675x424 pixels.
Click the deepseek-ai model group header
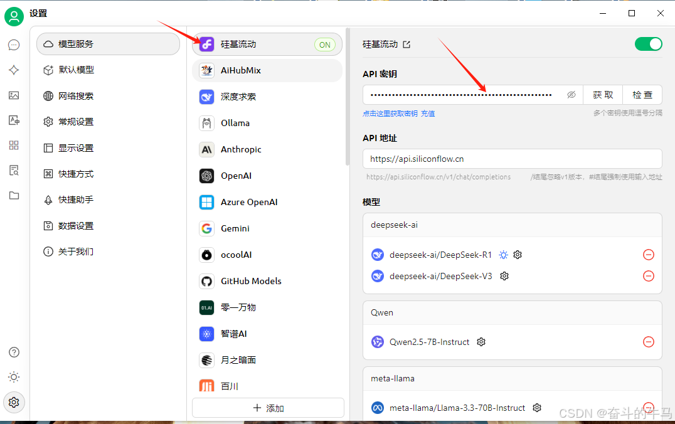pyautogui.click(x=513, y=225)
